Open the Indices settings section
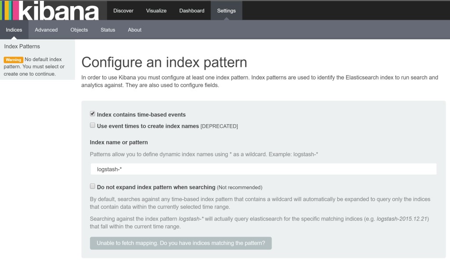The width and height of the screenshot is (450, 268). coord(14,30)
